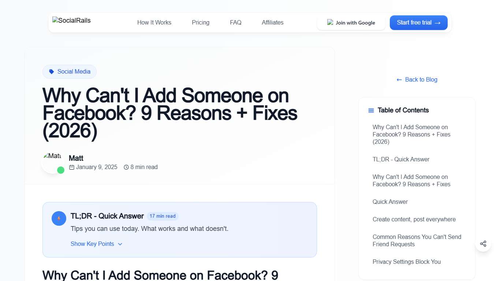500x281 pixels.
Task: Click the 17 min read badge
Action: click(163, 216)
